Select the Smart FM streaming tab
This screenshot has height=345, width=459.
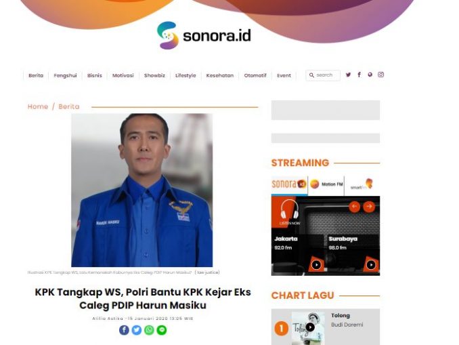click(362, 184)
